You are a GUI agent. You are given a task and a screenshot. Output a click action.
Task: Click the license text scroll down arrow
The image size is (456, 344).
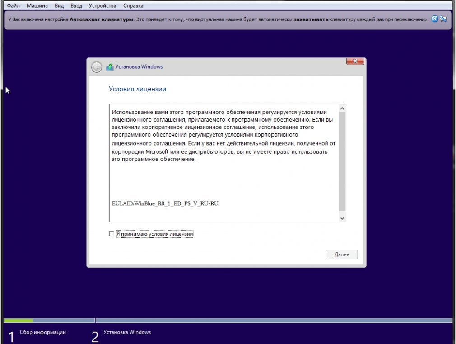click(x=342, y=218)
